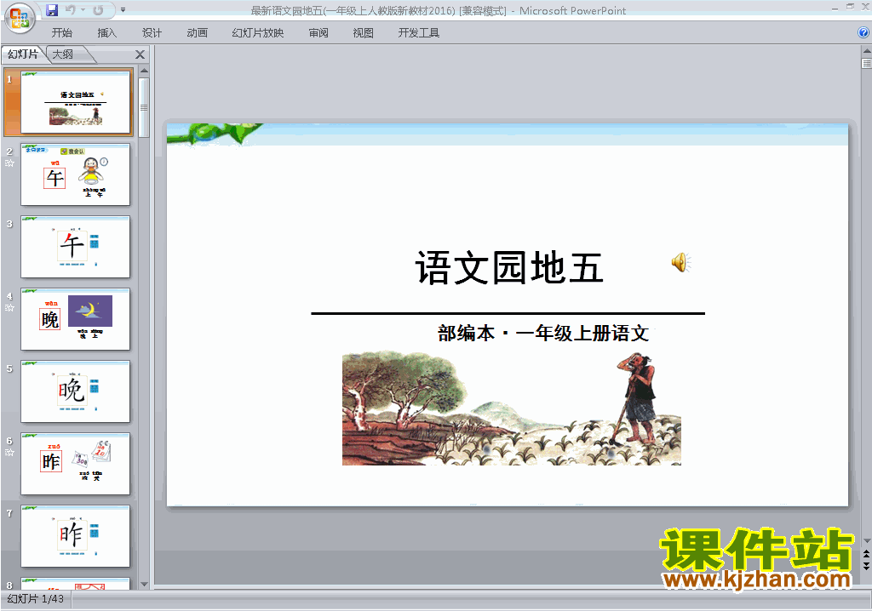Image resolution: width=872 pixels, height=611 pixels.
Task: Open the blue Help question-mark icon
Action: (863, 32)
